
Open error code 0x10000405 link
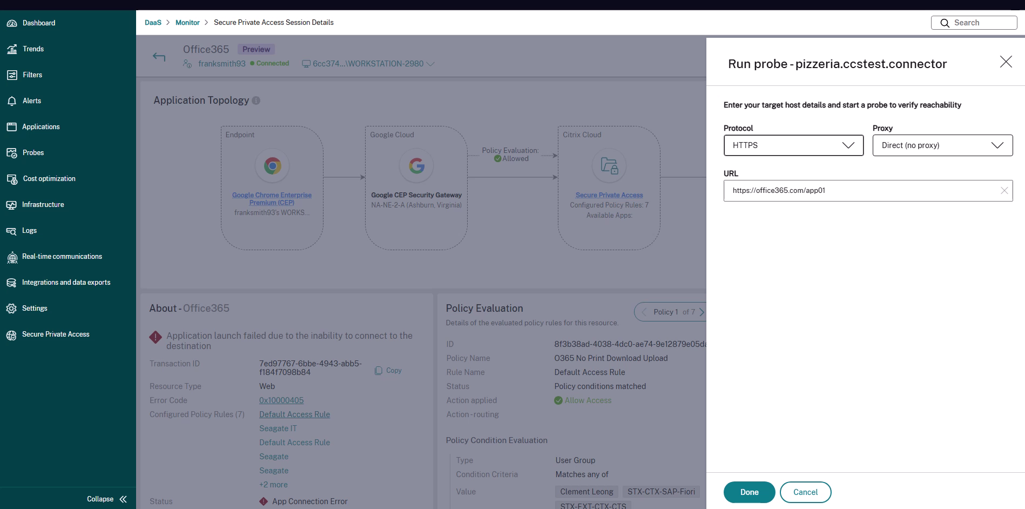tap(281, 400)
